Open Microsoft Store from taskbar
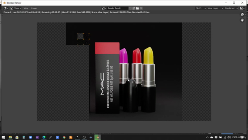Image resolution: width=248 pixels, height=140 pixels. pos(17,137)
